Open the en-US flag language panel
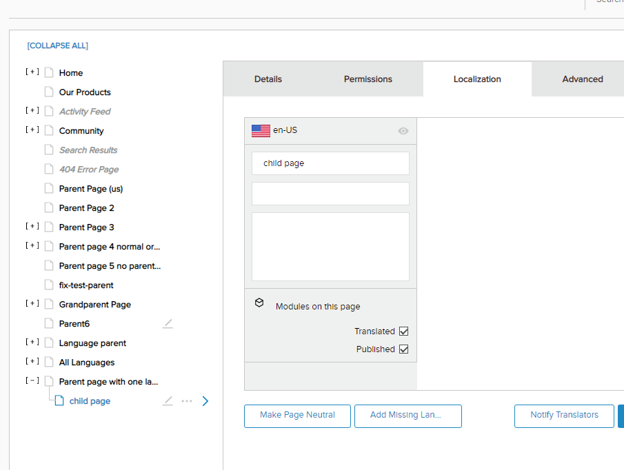The height and width of the screenshot is (470, 624). coord(261,130)
